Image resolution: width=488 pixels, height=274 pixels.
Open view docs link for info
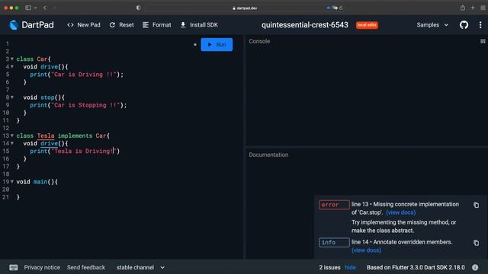(366, 250)
